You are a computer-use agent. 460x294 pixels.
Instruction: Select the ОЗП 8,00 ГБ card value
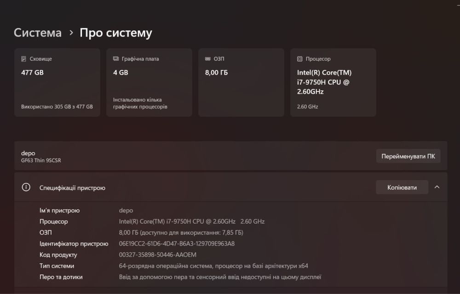click(217, 73)
